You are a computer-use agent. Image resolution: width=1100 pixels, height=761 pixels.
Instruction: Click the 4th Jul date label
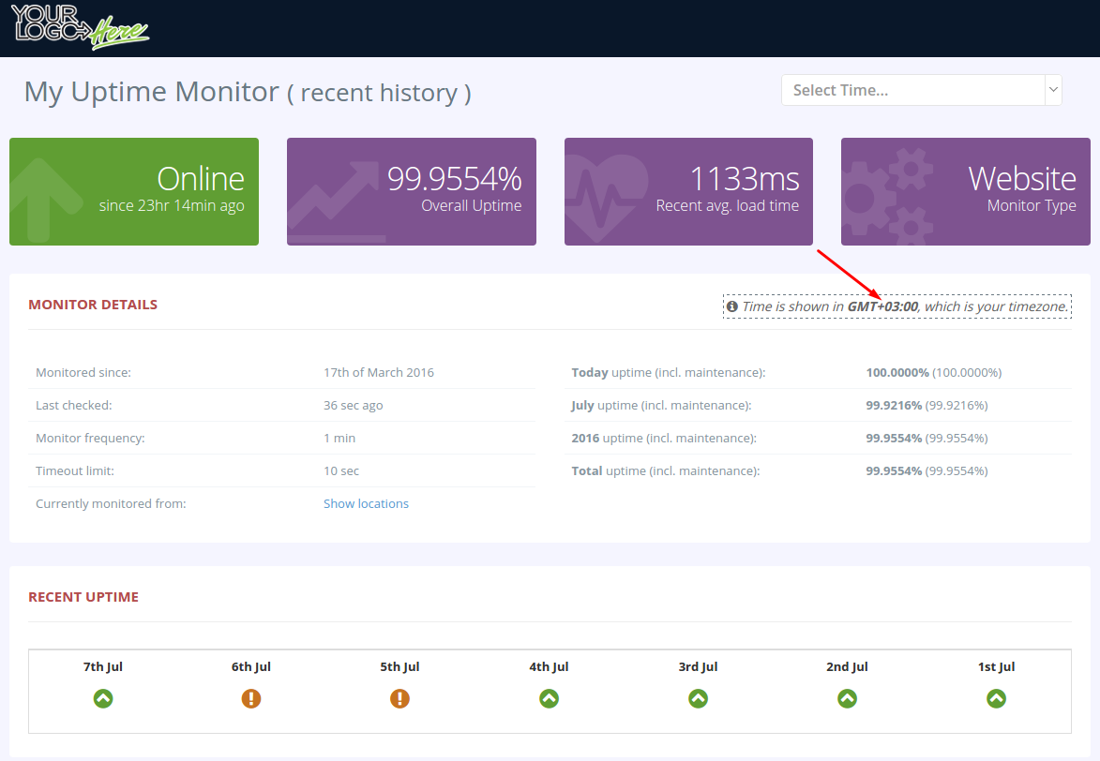[550, 666]
